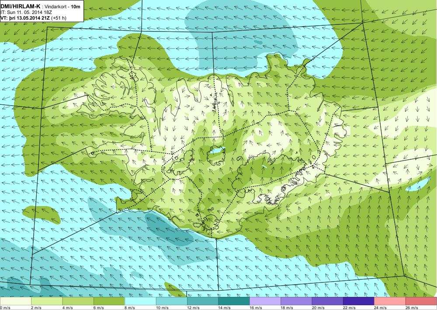Click the "10 m/s" legend label
The image size is (437, 310).
click(x=162, y=308)
